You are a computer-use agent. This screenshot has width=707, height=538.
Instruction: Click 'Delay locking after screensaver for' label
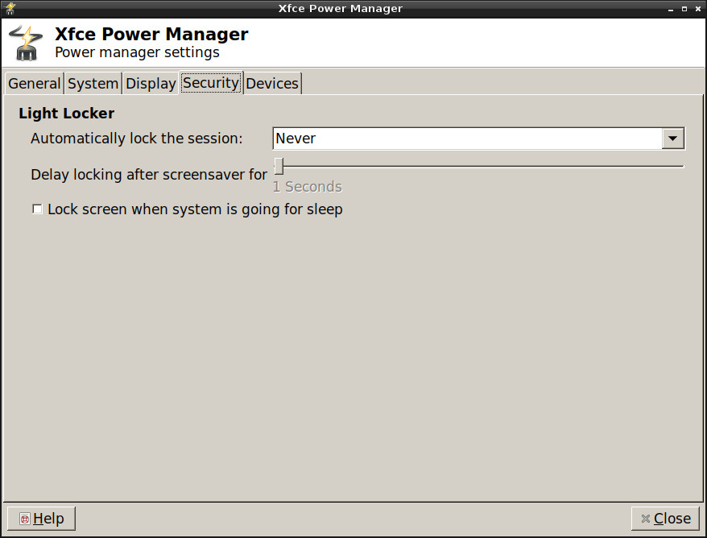click(149, 175)
